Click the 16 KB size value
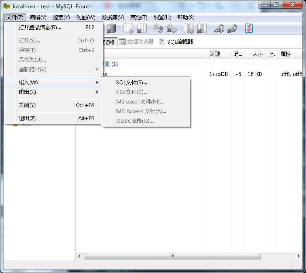Viewport: 306px width, 273px height. coord(254,74)
